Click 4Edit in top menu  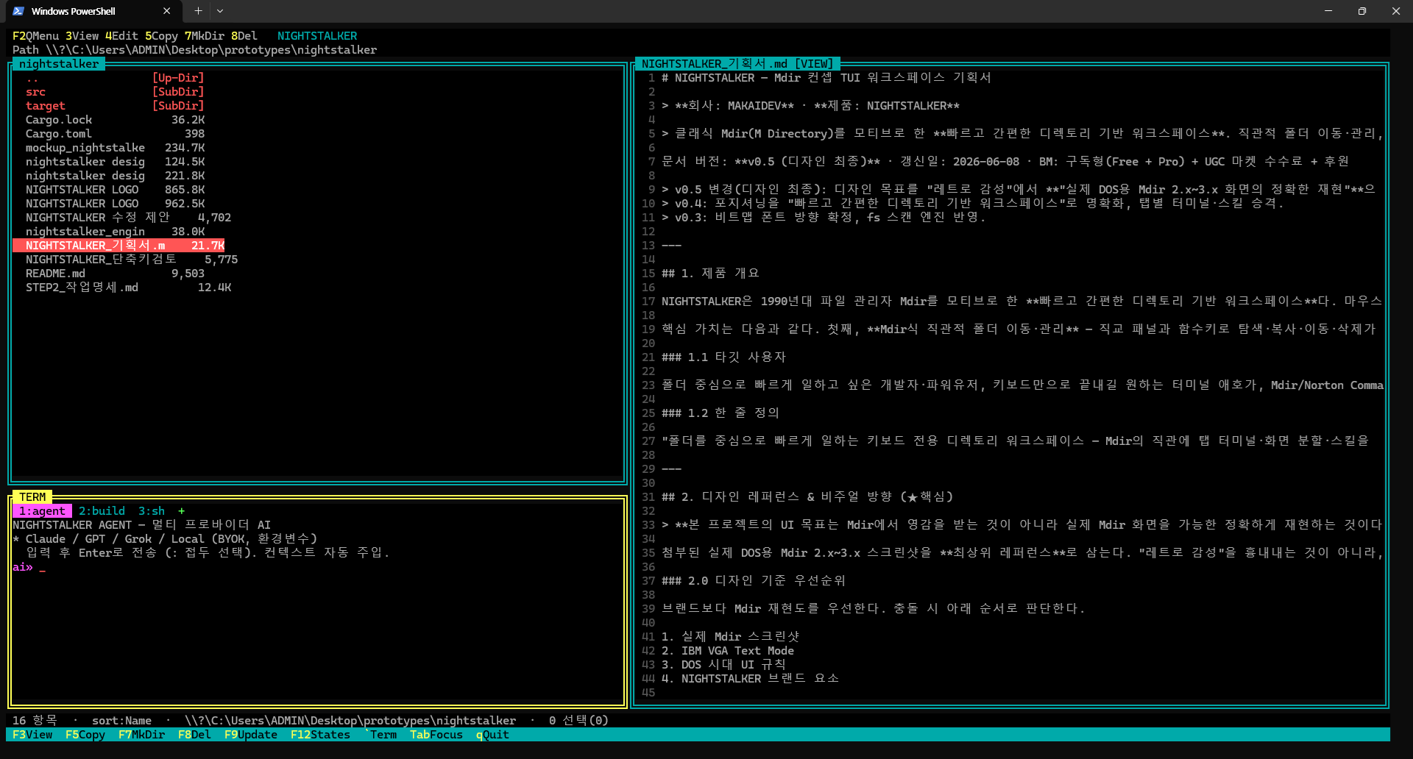click(x=121, y=36)
